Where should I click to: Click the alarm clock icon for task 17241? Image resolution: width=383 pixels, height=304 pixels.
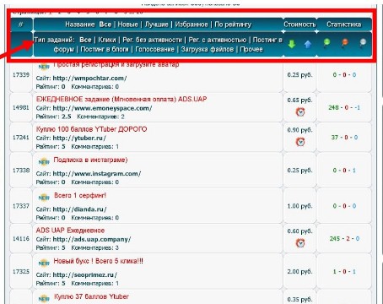point(300,142)
